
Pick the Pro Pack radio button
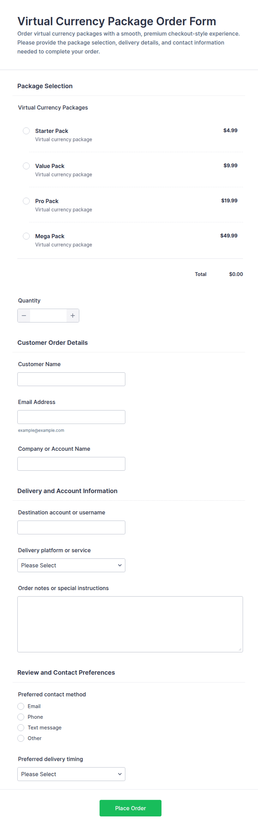tap(26, 201)
